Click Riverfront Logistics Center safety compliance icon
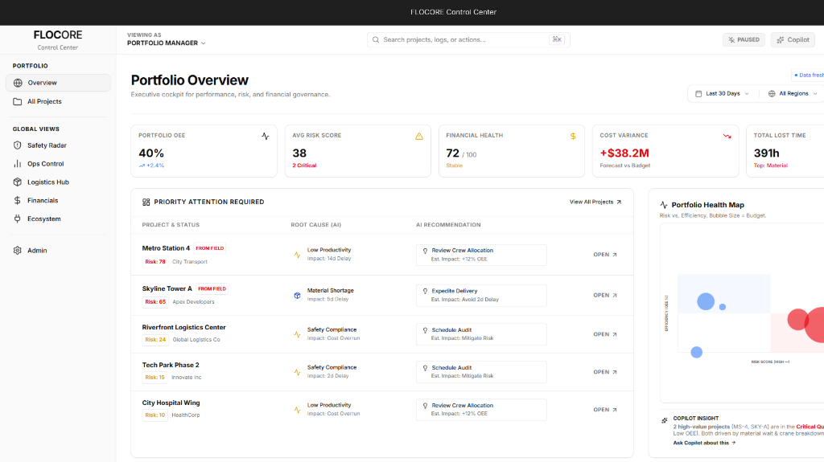This screenshot has height=462, width=824. pos(298,334)
